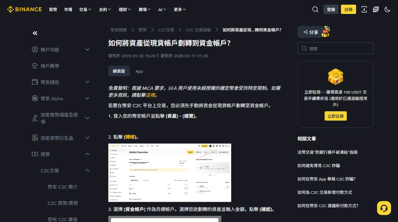Click the 發布於 2019-09-30 15:20 date text
This screenshot has width=398, height=222.
point(132,56)
